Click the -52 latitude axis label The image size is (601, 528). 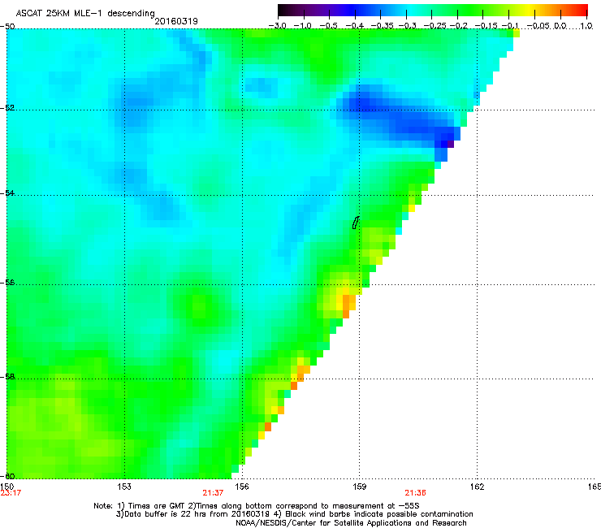7,108
